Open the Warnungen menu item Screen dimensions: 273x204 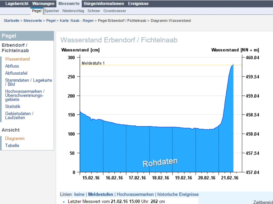click(x=43, y=4)
